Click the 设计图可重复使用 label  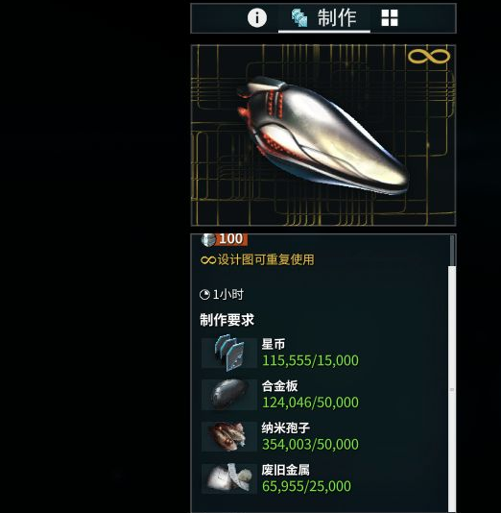tap(257, 259)
